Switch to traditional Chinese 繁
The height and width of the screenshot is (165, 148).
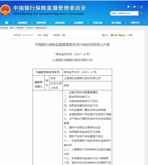[128, 7]
